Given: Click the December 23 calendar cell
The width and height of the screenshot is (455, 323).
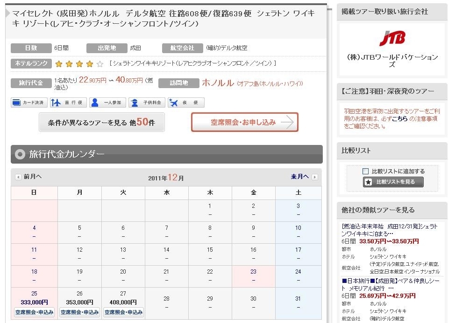Looking at the screenshot, I should 253,276.
